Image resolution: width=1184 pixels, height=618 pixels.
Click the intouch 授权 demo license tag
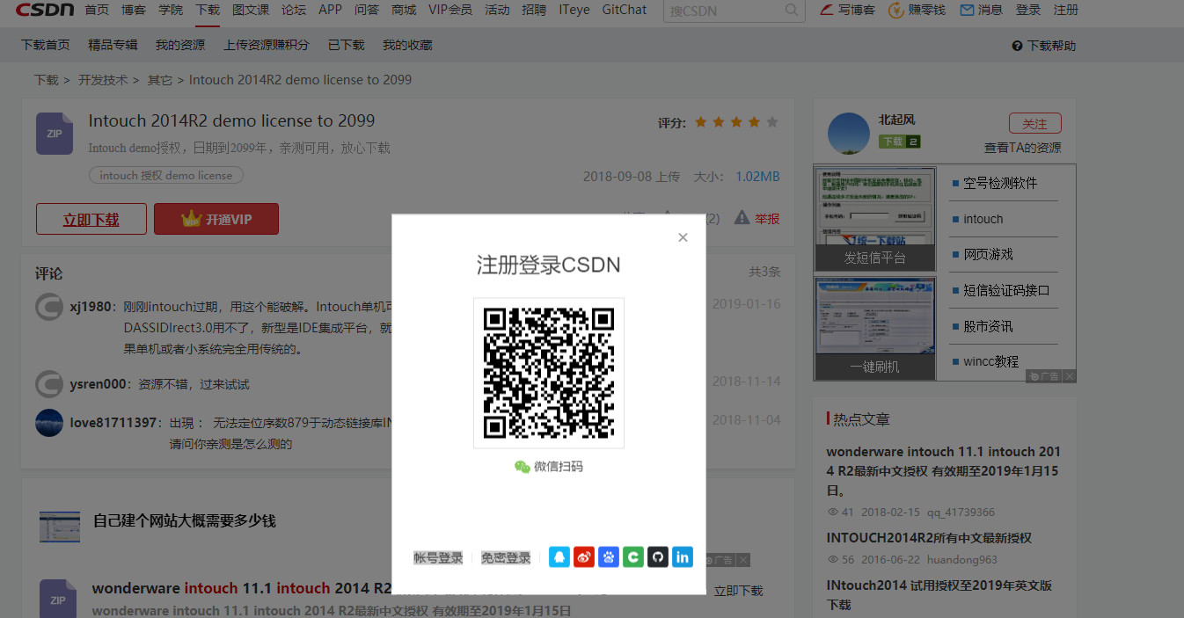(x=166, y=175)
